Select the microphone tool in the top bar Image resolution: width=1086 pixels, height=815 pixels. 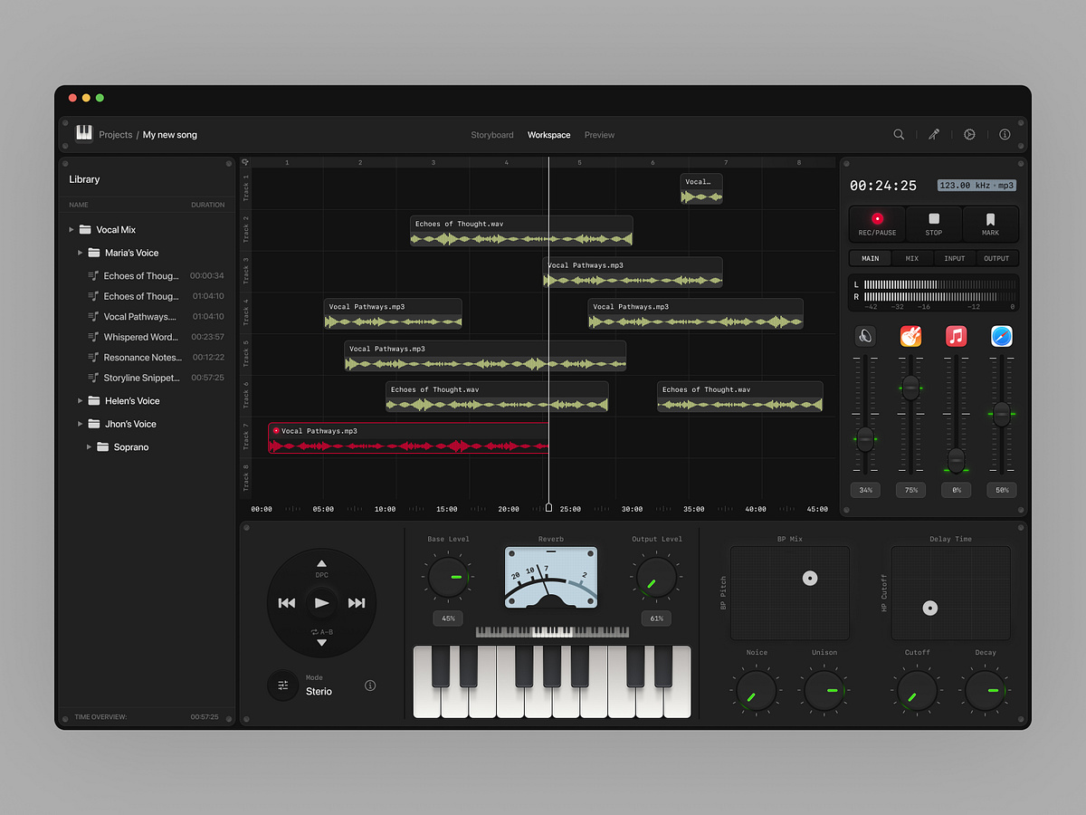tap(934, 134)
